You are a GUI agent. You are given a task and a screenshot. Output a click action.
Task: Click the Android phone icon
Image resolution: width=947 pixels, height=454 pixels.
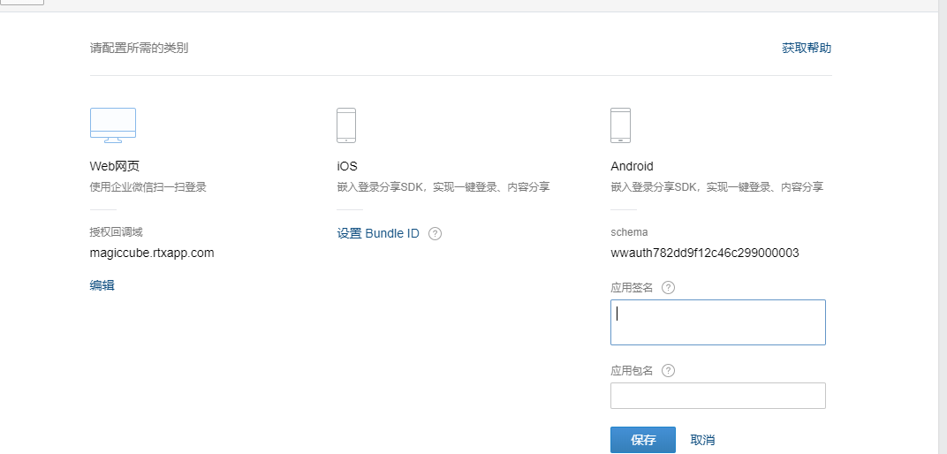coord(620,125)
